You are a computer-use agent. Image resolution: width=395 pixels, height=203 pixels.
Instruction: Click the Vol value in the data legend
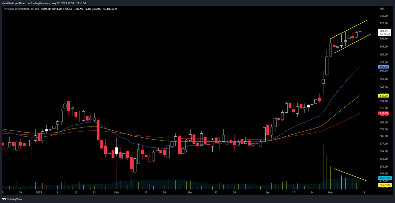pyautogui.click(x=110, y=10)
